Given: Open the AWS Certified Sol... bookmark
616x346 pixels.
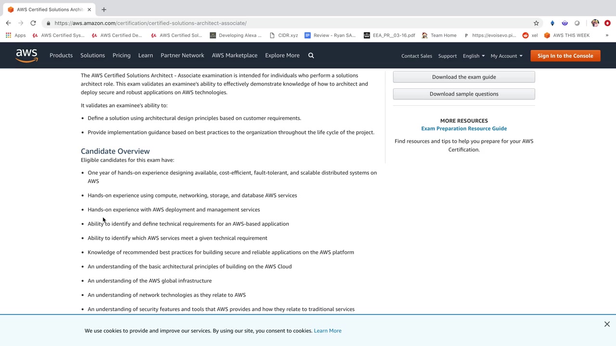Looking at the screenshot, I should coord(176,35).
